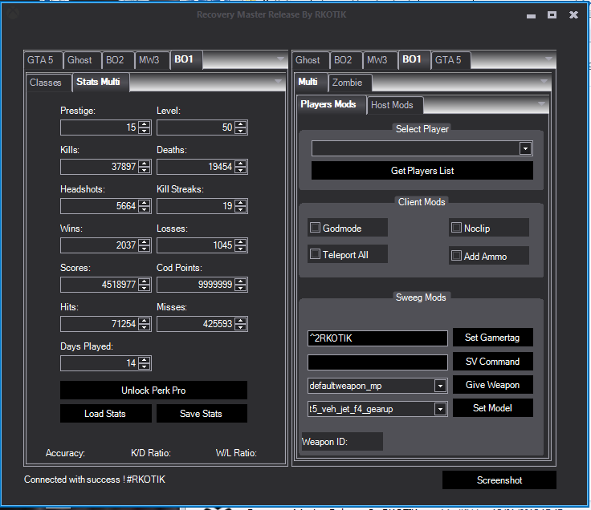Select the Players Mods tab
The height and width of the screenshot is (510, 591).
coord(332,104)
